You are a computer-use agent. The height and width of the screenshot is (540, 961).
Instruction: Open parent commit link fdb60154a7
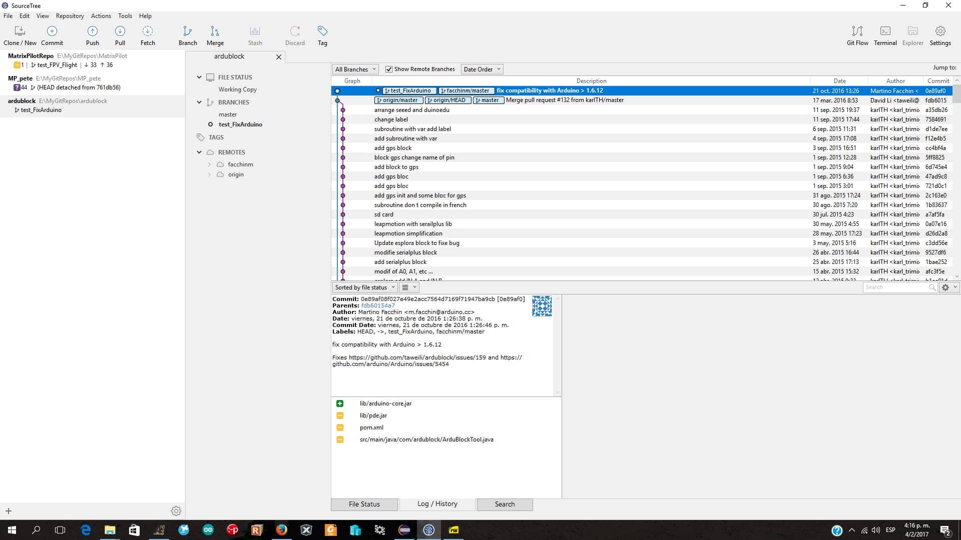point(378,305)
